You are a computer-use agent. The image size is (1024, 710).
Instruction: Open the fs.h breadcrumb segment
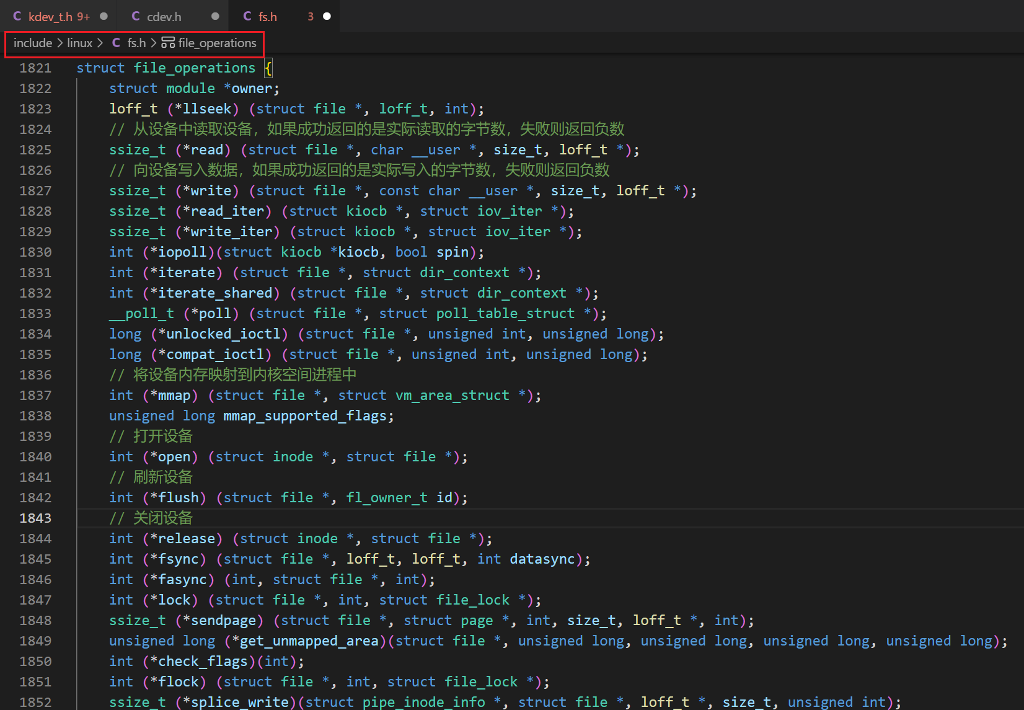pyautogui.click(x=136, y=43)
